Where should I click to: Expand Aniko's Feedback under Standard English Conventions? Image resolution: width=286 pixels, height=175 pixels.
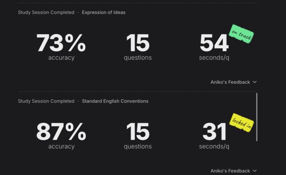(x=230, y=171)
